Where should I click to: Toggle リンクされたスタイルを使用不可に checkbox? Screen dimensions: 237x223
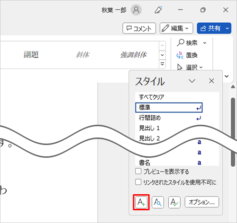(138, 182)
